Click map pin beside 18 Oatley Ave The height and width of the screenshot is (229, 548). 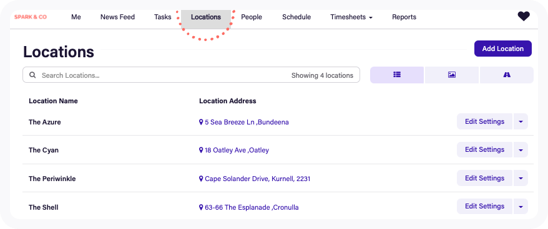pos(201,150)
